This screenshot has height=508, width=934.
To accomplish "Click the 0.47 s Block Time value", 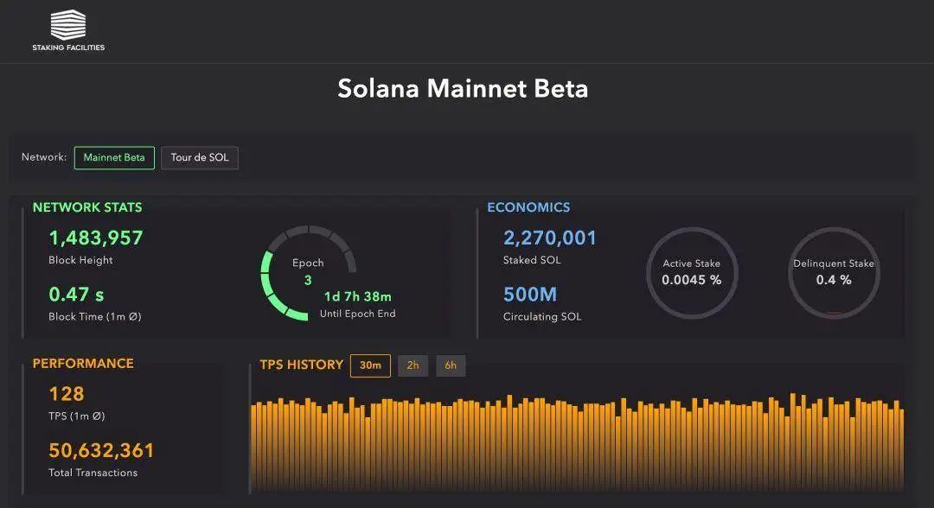I will point(77,295).
